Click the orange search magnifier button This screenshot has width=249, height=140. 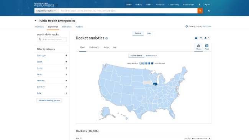click(200, 11)
